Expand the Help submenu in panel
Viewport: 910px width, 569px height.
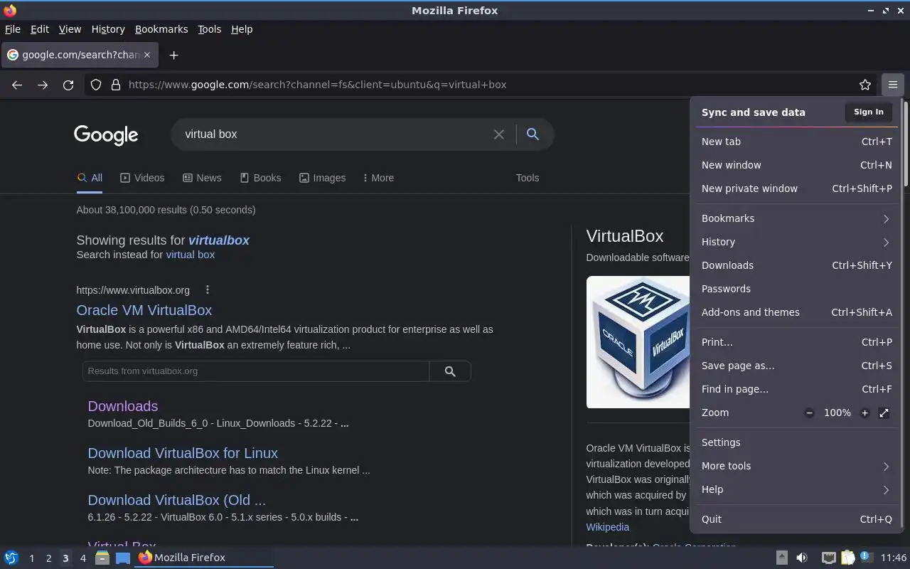[x=796, y=489]
